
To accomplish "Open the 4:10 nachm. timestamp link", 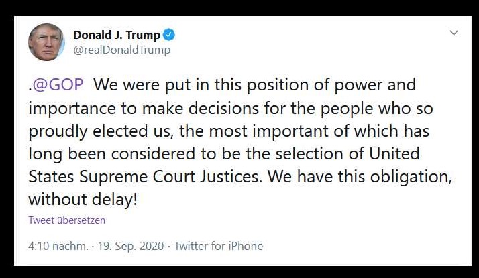I will click(58, 246).
